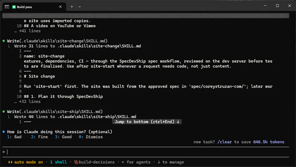Viewport: 296px width, 167px height.
Task: Click the blue bullet beside session survey
Action: click(x=4, y=132)
